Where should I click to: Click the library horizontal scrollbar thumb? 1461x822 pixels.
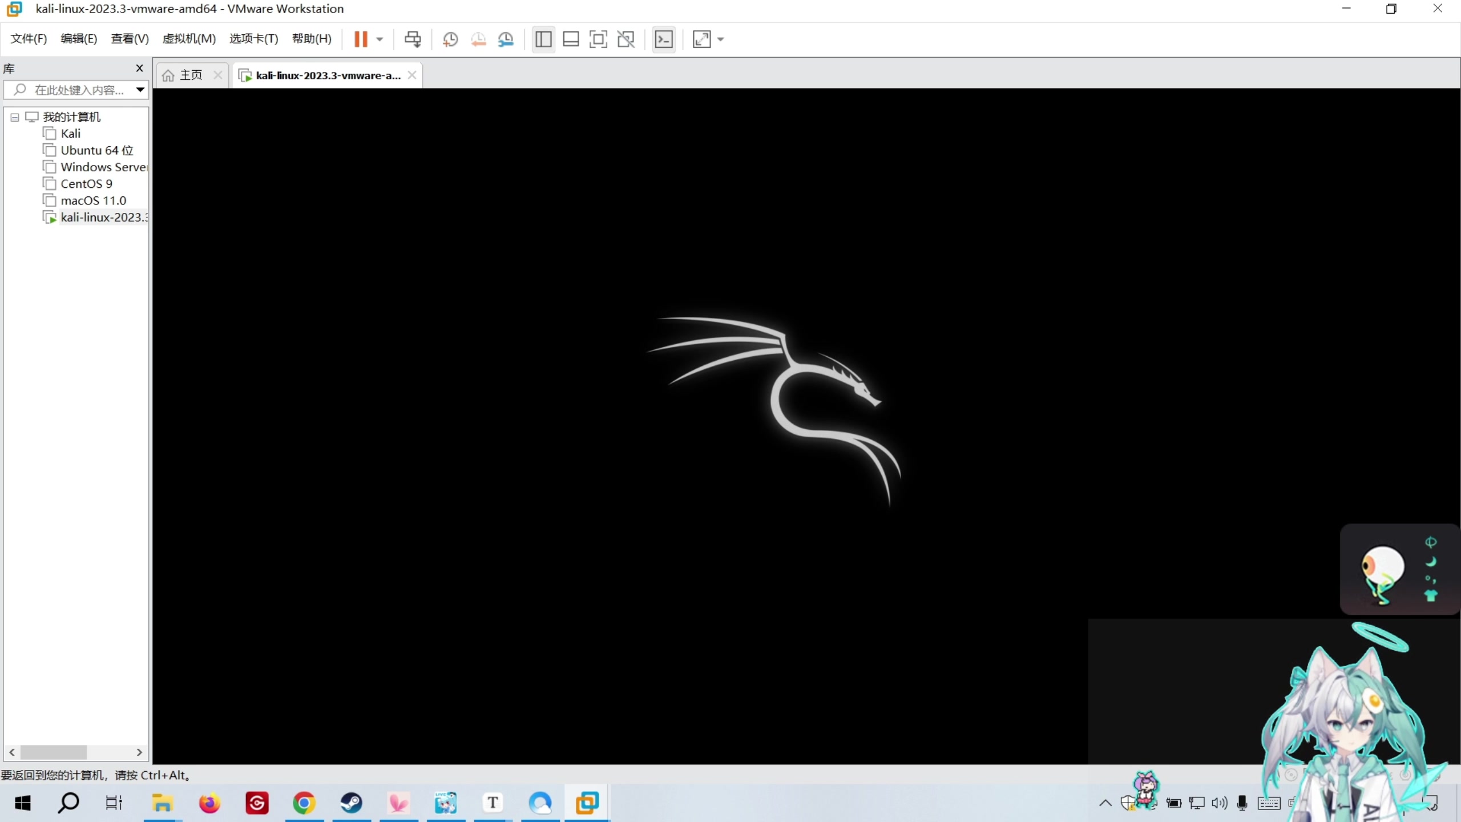coord(54,752)
